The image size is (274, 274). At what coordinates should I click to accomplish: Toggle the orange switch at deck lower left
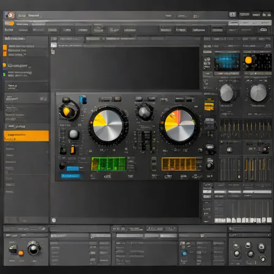click(x=72, y=150)
